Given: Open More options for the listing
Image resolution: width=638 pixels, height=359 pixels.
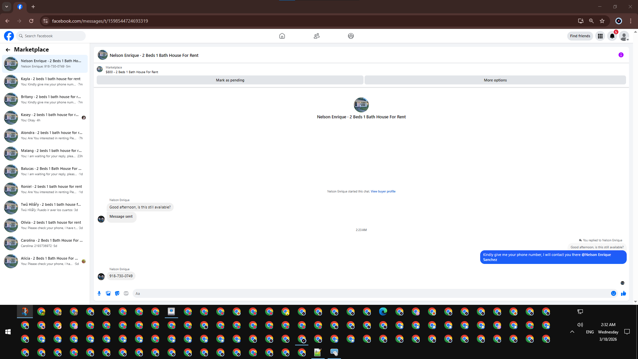Looking at the screenshot, I should (x=495, y=80).
